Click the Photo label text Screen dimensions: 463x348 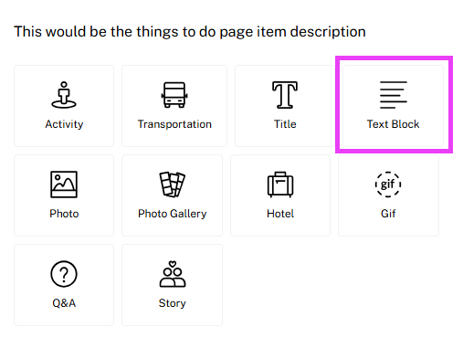[x=64, y=214]
